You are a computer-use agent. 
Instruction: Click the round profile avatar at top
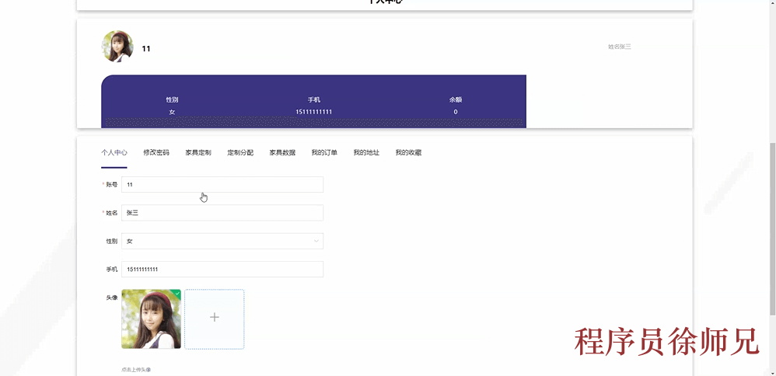(x=117, y=46)
